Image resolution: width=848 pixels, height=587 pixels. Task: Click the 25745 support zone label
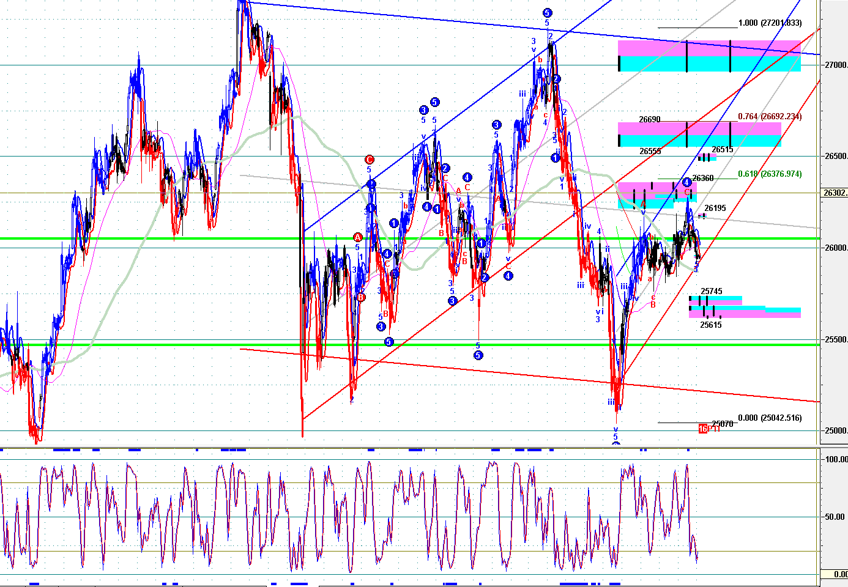[712, 292]
